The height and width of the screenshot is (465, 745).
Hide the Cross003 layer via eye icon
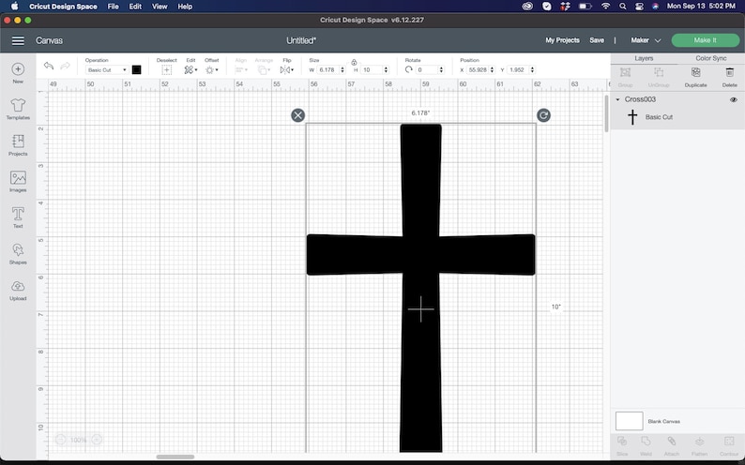[x=734, y=99]
